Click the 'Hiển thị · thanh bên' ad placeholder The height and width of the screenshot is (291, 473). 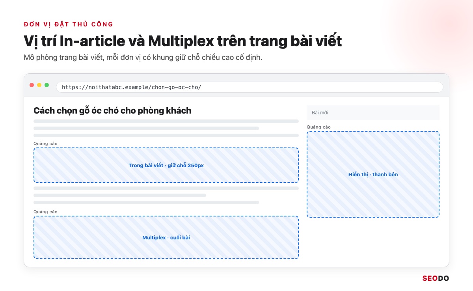[x=373, y=174]
